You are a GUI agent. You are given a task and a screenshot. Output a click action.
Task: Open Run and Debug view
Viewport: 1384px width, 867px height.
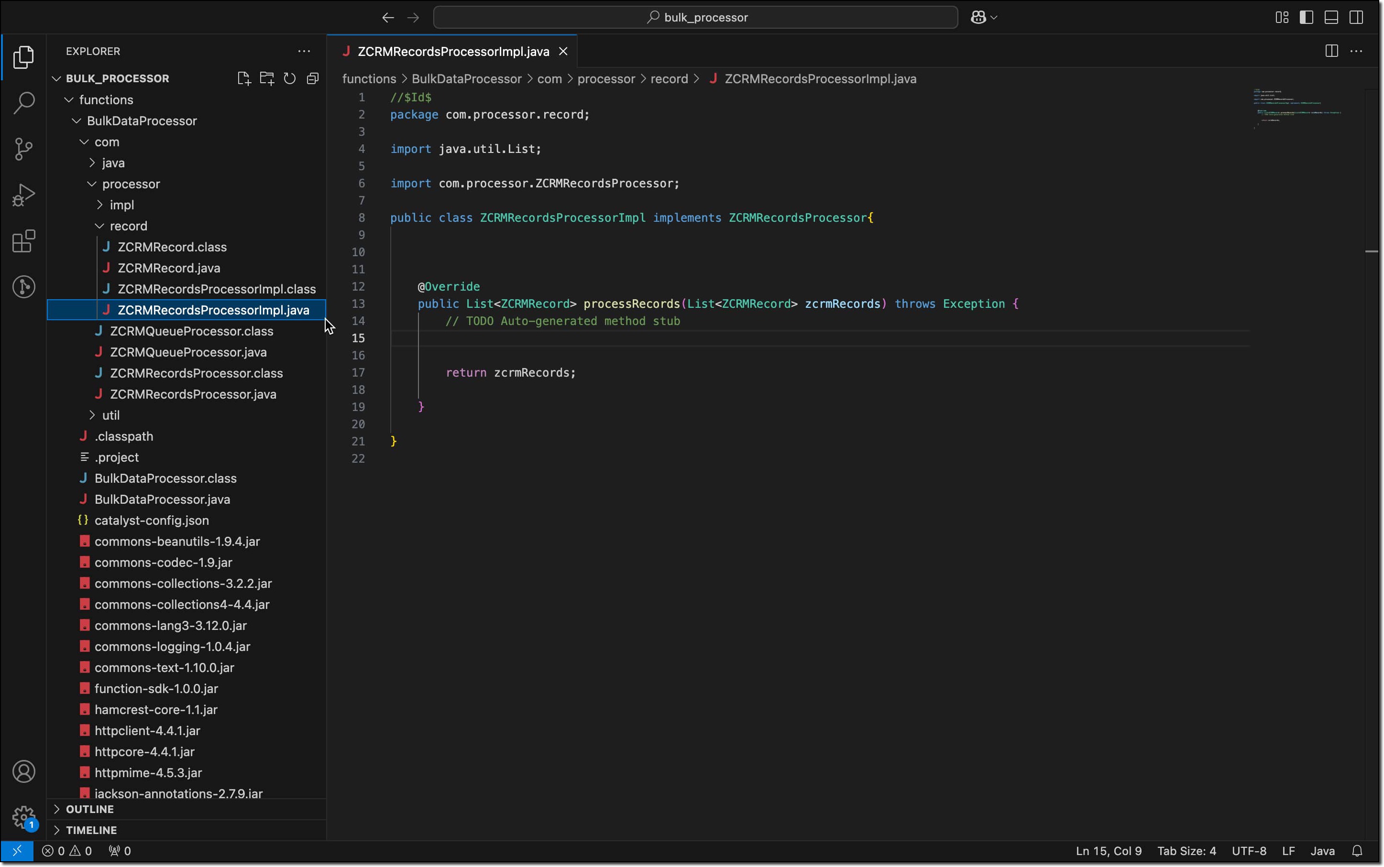pyautogui.click(x=23, y=195)
